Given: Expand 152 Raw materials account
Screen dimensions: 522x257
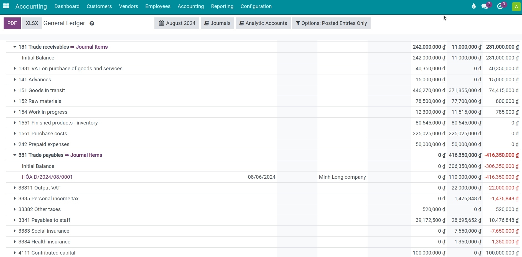Looking at the screenshot, I should pos(15,101).
